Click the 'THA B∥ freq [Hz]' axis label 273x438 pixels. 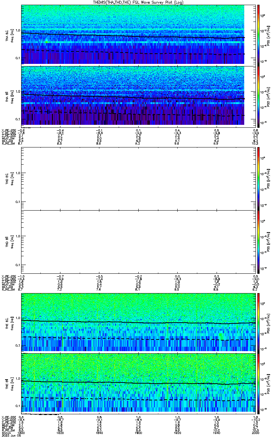[9, 96]
